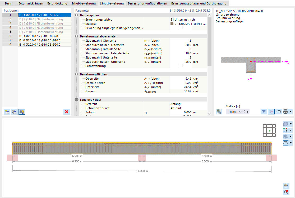Collapse the Basisangaben section
Image resolution: width=295 pixels, height=198 pixels.
pyautogui.click(x=77, y=15)
